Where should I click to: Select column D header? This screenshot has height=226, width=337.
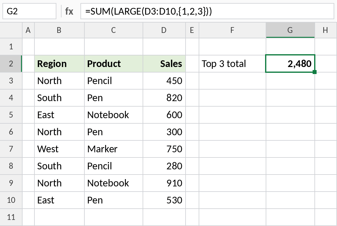click(164, 30)
